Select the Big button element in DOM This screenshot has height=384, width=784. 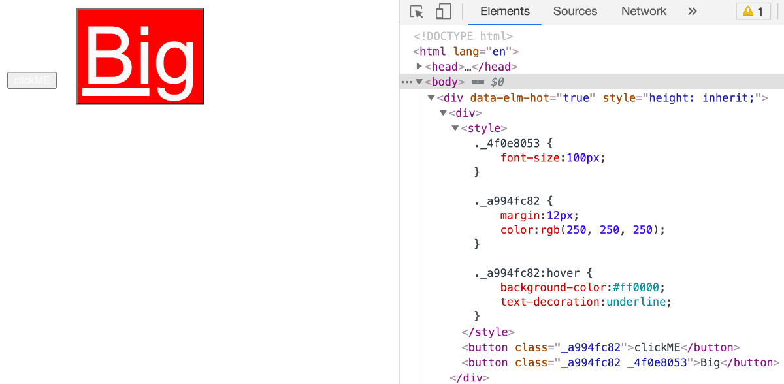coord(621,363)
